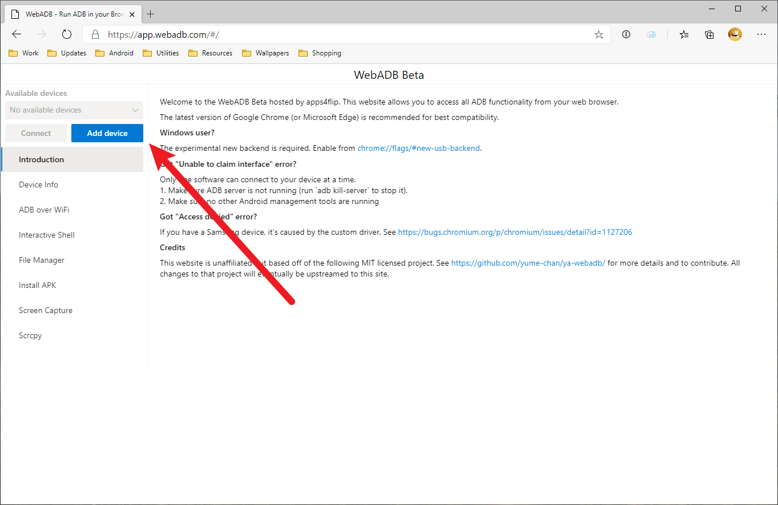This screenshot has width=778, height=505.
Task: Click the "Make sure ADB server is not running" line
Action: tap(284, 190)
